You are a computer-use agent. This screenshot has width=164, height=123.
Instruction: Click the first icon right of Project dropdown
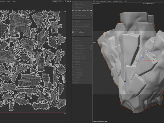(64, 1)
